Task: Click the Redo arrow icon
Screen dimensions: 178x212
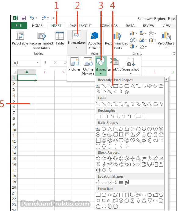Action: click(44, 18)
